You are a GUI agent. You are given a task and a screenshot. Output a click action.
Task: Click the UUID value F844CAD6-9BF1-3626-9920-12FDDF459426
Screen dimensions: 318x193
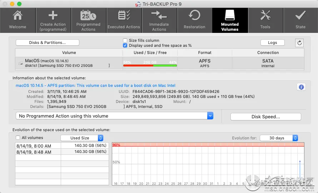coord(176,91)
